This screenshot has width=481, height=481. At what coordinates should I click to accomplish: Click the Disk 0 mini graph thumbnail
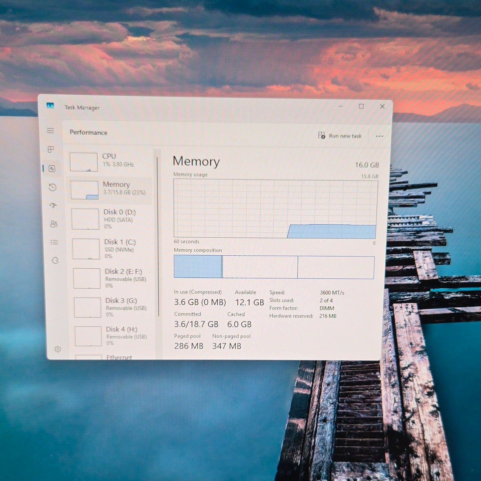click(85, 219)
